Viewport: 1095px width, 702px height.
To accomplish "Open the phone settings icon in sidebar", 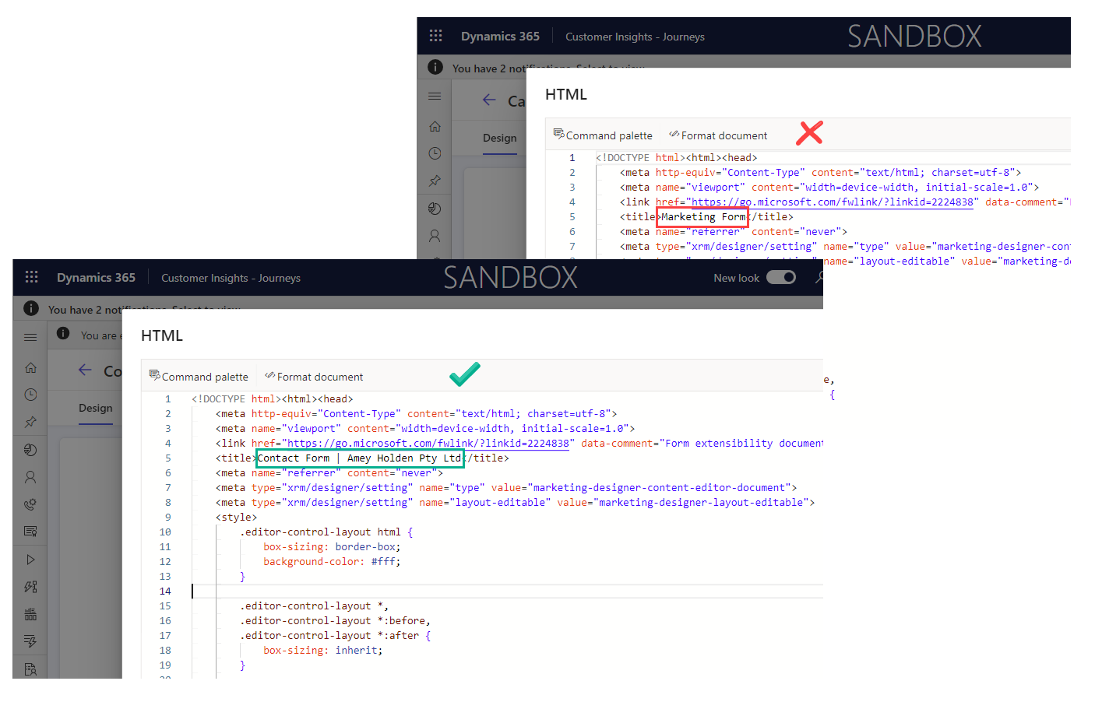I will click(30, 504).
